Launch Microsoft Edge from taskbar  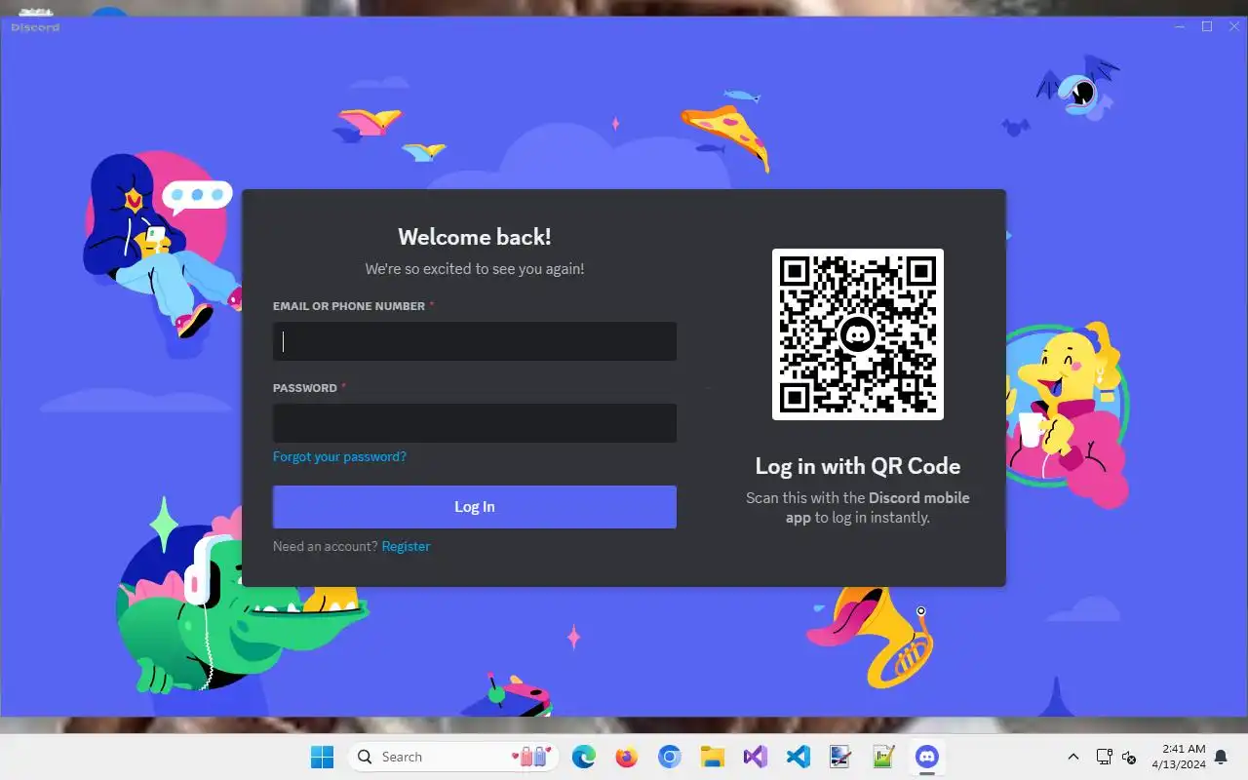[x=583, y=757]
